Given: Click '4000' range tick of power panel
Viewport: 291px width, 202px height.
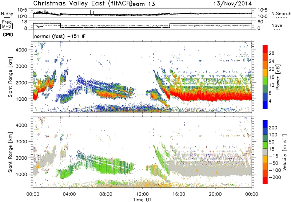Looking at the screenshot, I should click(x=21, y=50).
